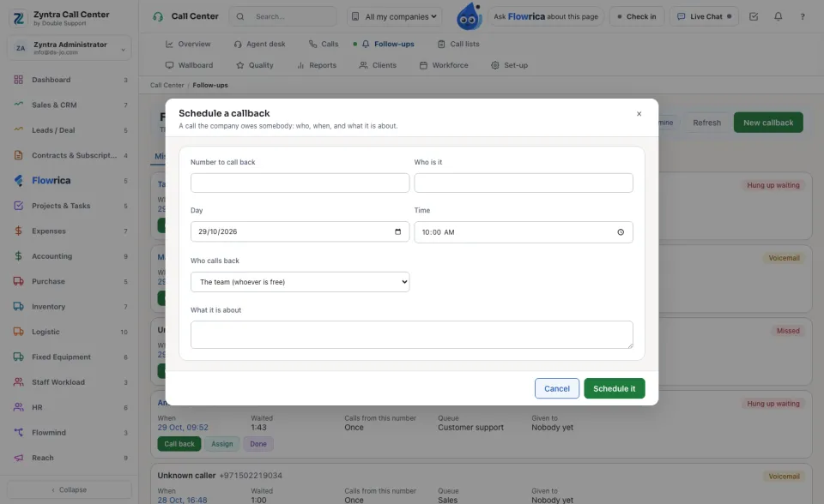The width and height of the screenshot is (824, 504).
Task: Switch to the Overview tab
Action: click(x=188, y=44)
